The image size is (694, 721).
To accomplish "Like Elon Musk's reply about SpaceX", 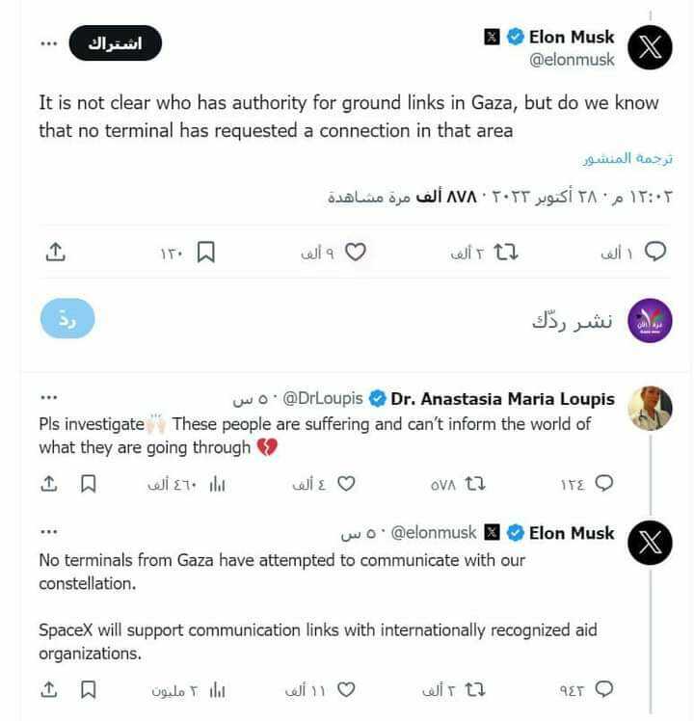I will pyautogui.click(x=346, y=690).
